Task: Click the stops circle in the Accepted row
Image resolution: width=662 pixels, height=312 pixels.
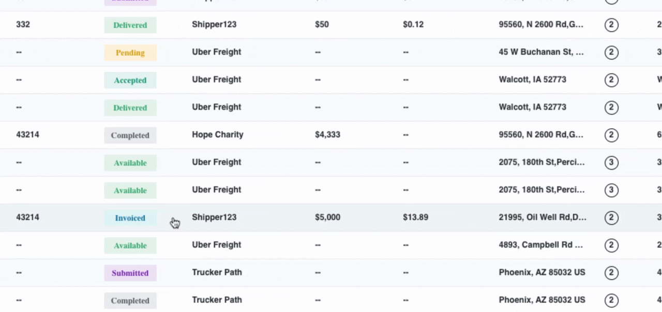Action: [611, 80]
